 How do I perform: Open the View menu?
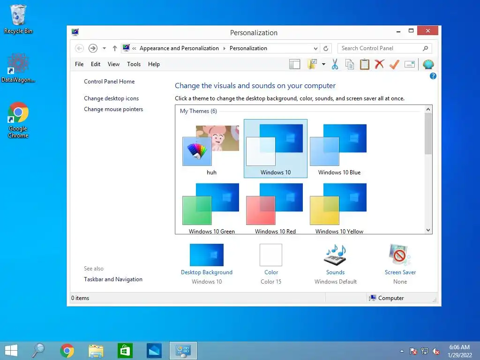113,64
